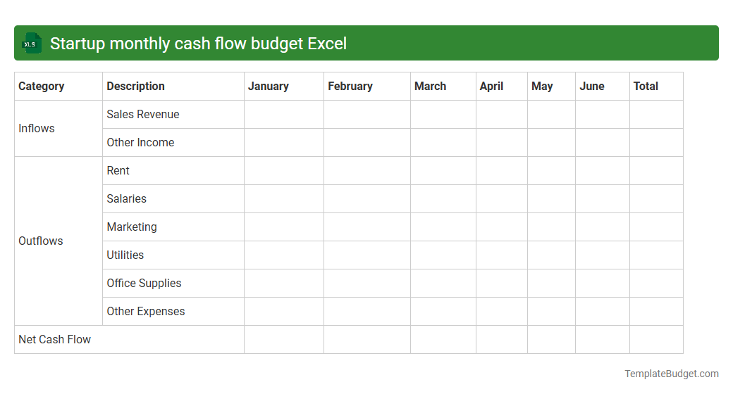Select the January column header

[x=284, y=87]
